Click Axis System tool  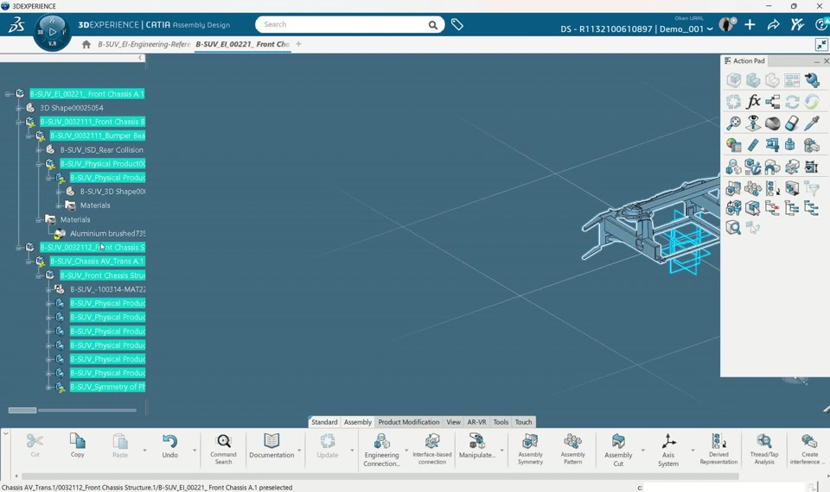coord(668,450)
